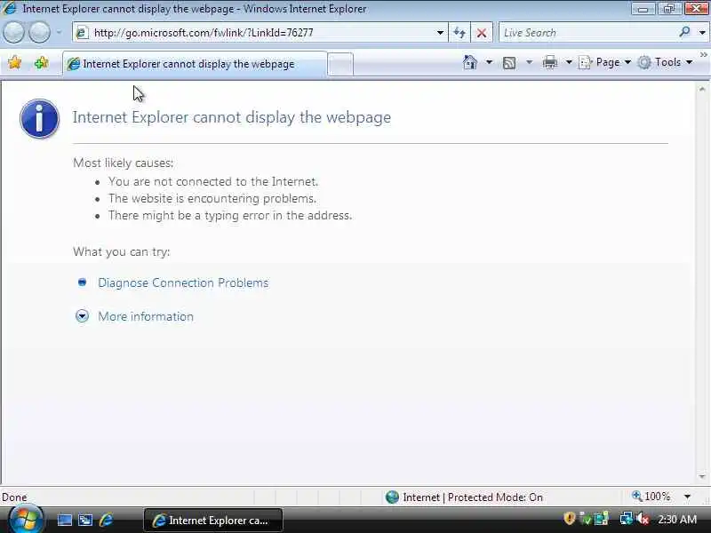Launch Internet Explorer from Quick Launch
711x533 pixels.
click(106, 520)
